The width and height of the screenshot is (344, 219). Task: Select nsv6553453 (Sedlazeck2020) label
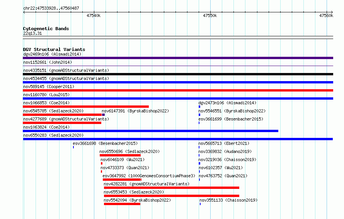coord(134,192)
